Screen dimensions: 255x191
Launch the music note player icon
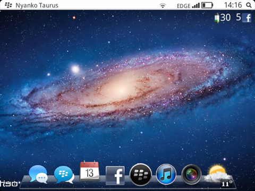(166, 175)
